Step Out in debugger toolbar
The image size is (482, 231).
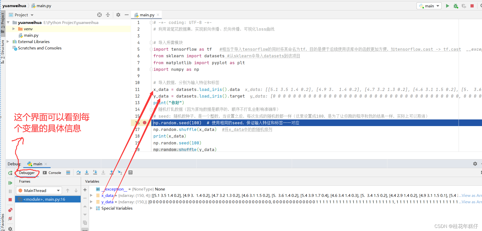(x=112, y=173)
